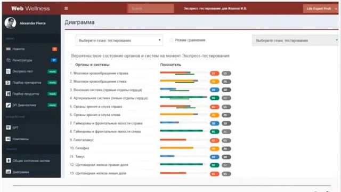Select row 11 Тимус
This screenshot has height=192, width=341.
[x=77, y=156]
